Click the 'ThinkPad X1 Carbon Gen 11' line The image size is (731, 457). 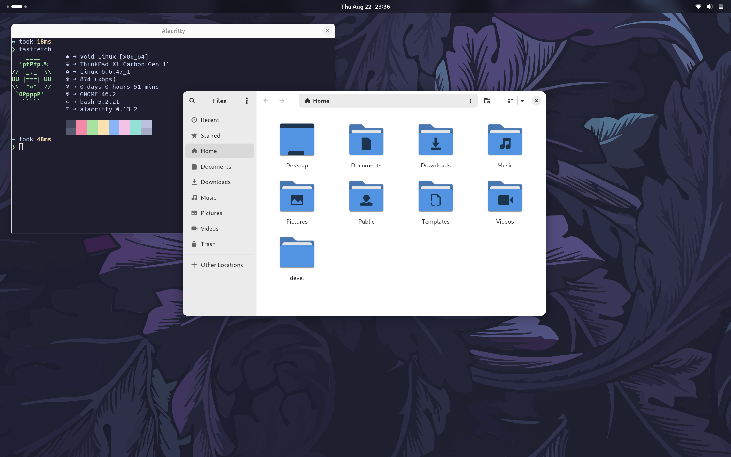125,64
